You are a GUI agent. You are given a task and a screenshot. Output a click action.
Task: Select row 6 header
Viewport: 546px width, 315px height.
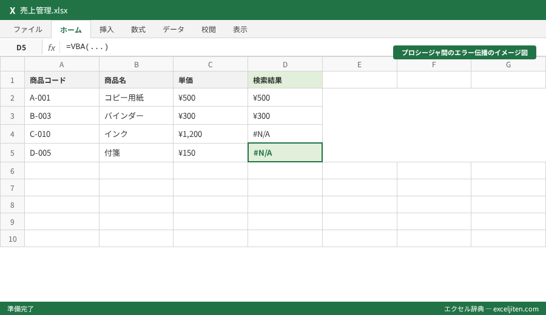click(12, 171)
